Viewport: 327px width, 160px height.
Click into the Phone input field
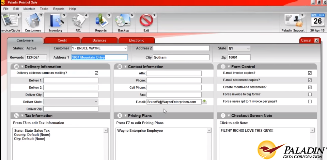coord(174,81)
